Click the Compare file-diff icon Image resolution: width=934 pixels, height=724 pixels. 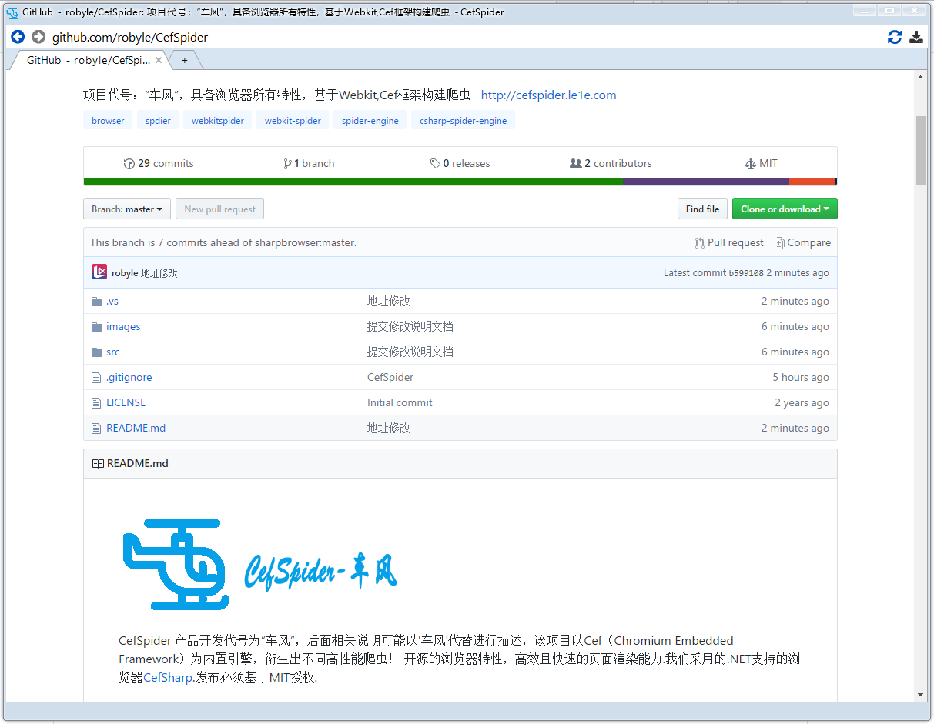point(779,242)
